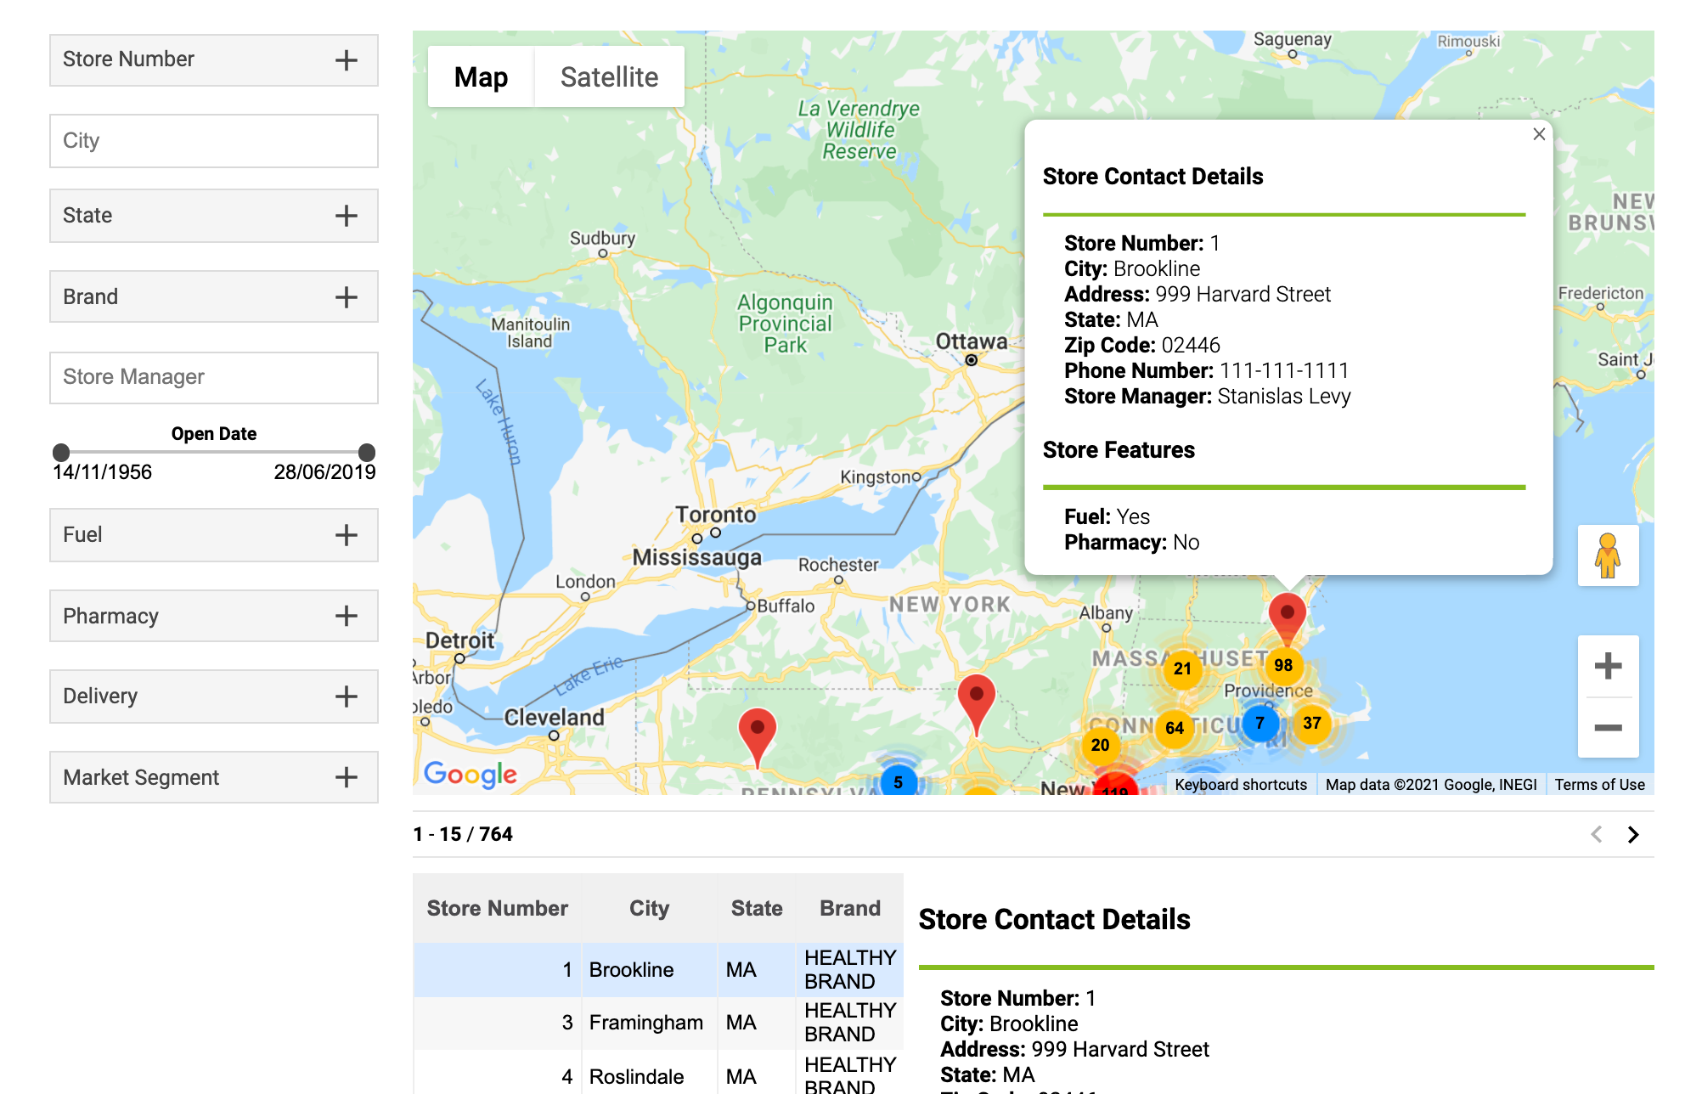Open Keyboard shortcuts on map
Viewport: 1685px width, 1094px height.
(x=1241, y=785)
